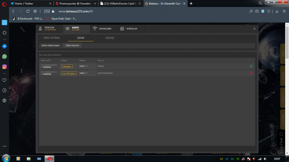Open history clock in sidebar
This screenshot has width=289, height=162.
[x=5, y=90]
